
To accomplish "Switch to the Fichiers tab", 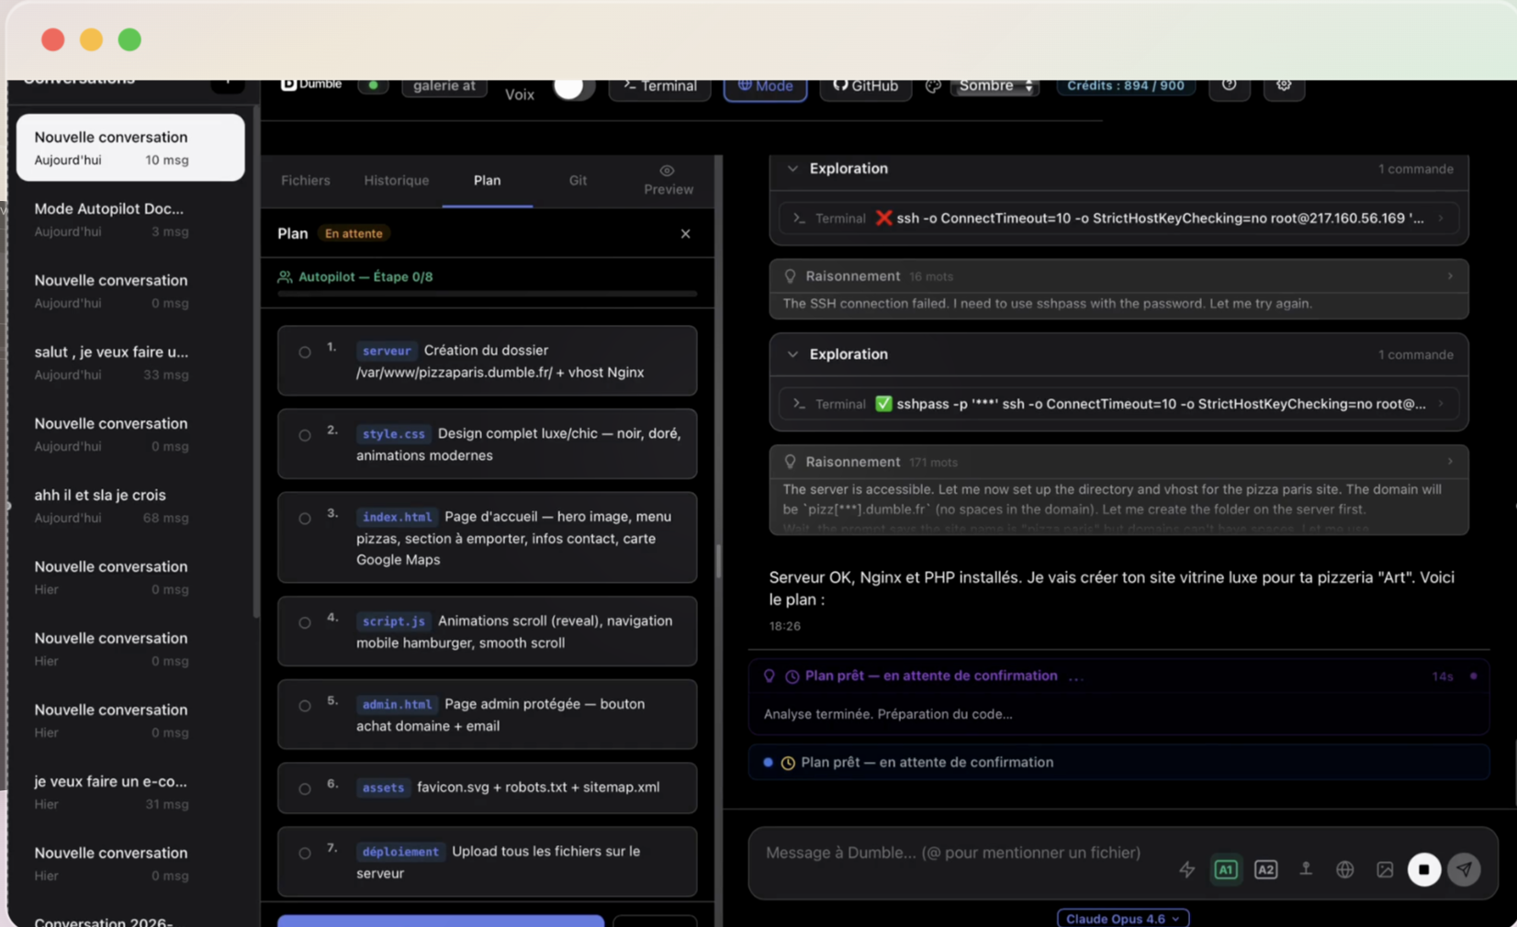I will [x=306, y=180].
